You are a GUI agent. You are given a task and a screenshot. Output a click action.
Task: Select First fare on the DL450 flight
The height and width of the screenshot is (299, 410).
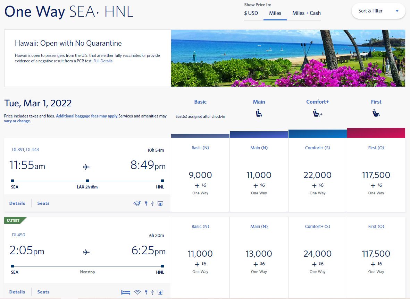click(376, 258)
